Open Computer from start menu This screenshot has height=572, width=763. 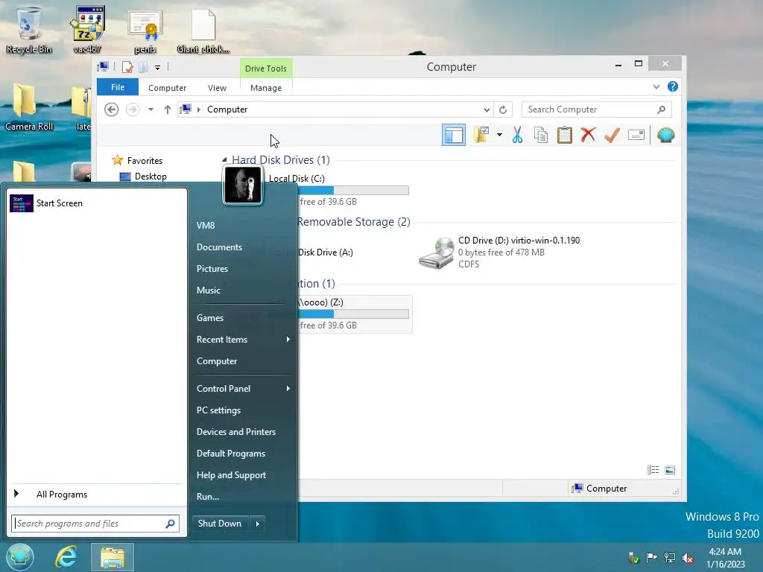(x=217, y=361)
